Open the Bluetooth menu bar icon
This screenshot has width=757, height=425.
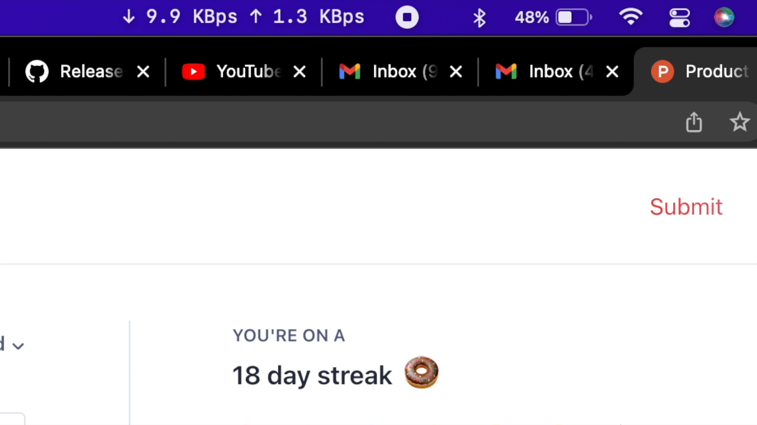(x=479, y=18)
